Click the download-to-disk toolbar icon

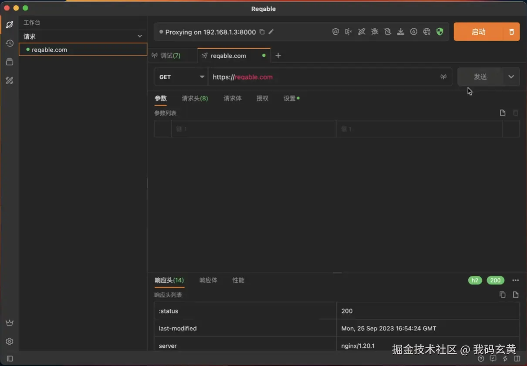coord(401,32)
